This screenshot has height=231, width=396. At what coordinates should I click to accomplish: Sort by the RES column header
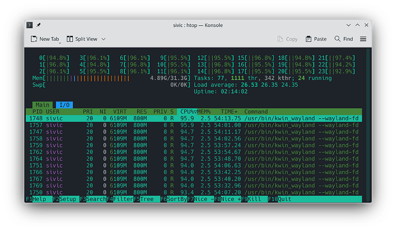[142, 111]
